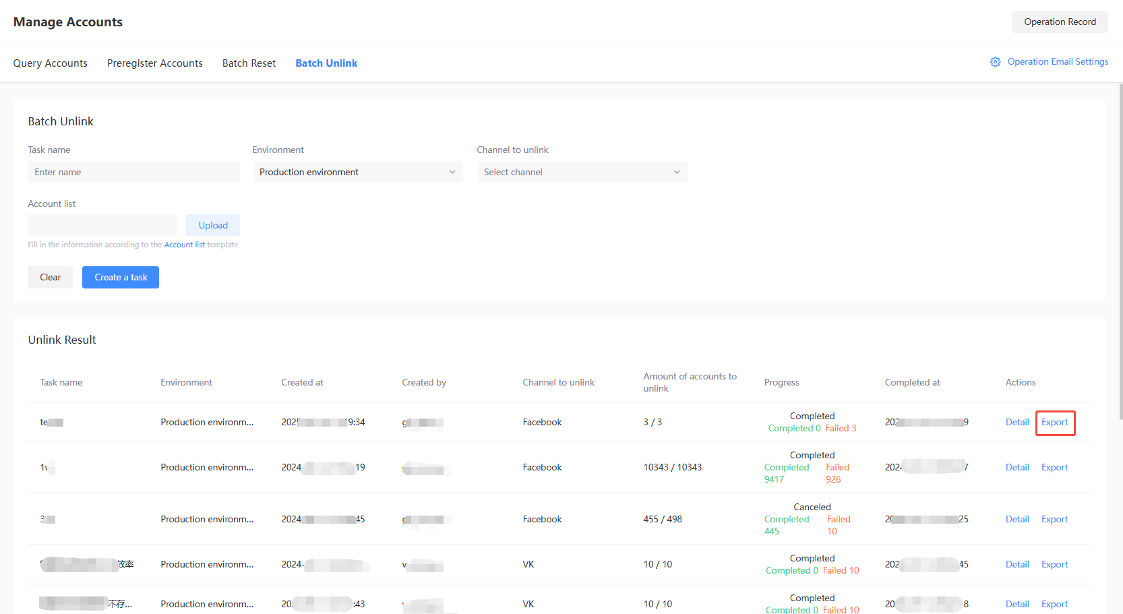Switch to Query Accounts tab

click(x=51, y=63)
